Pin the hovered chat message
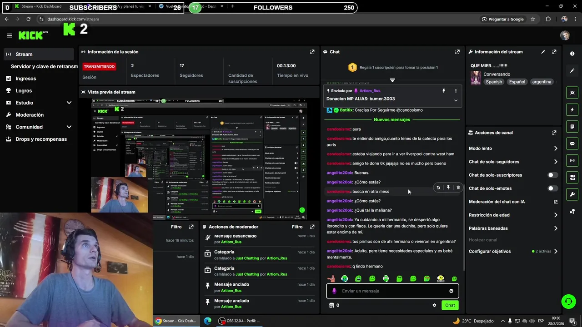 [x=448, y=188]
